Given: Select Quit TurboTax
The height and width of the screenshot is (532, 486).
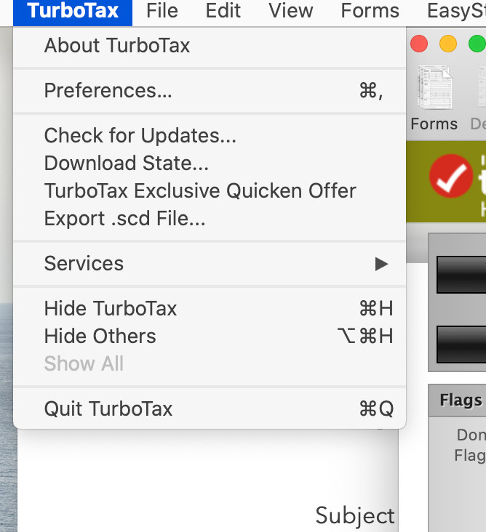Looking at the screenshot, I should (x=210, y=409).
